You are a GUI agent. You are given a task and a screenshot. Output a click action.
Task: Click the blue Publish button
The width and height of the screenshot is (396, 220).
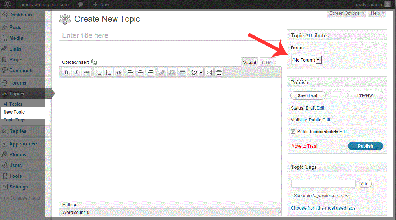coord(365,146)
